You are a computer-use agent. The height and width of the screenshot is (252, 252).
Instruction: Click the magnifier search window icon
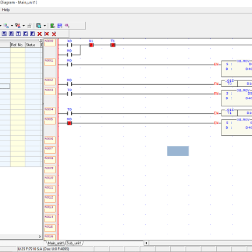tap(39, 26)
